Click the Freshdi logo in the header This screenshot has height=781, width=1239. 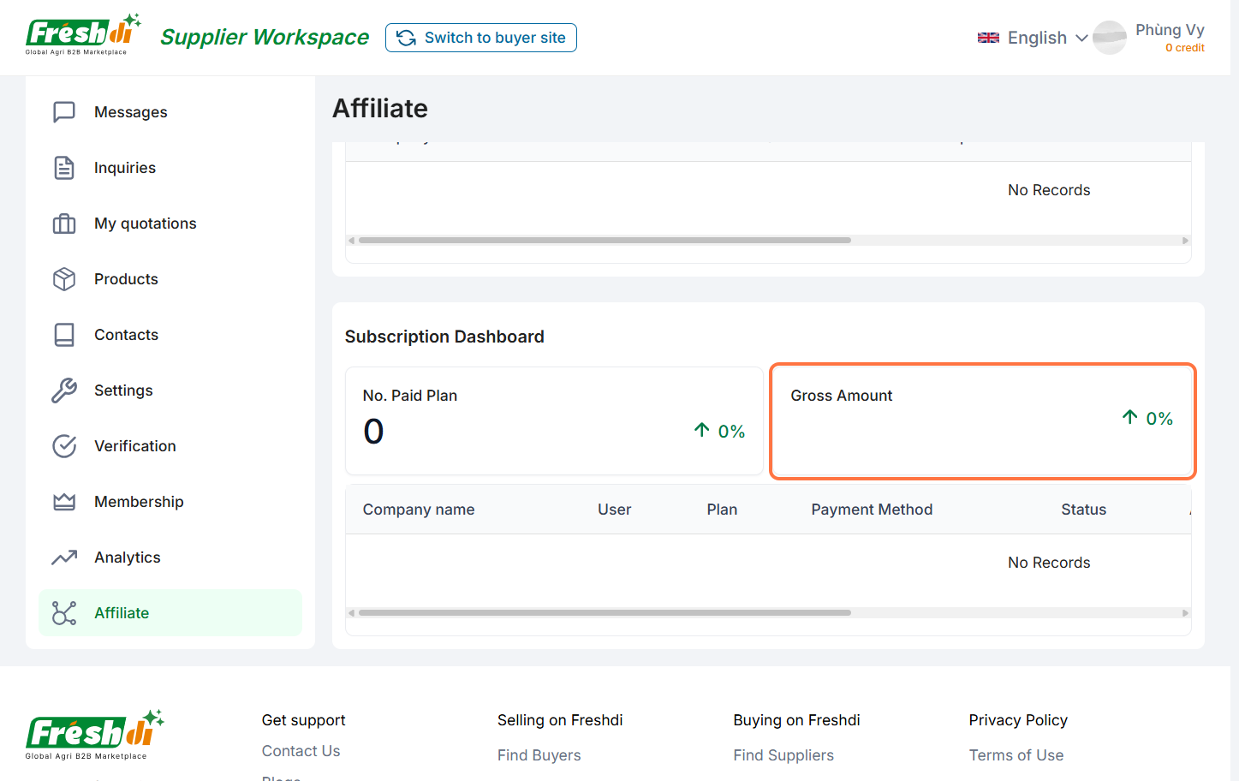click(81, 36)
